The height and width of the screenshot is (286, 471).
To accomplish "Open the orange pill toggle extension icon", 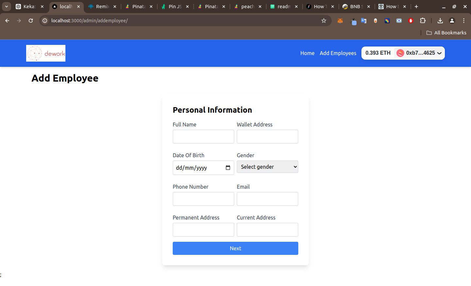I will 375,21.
